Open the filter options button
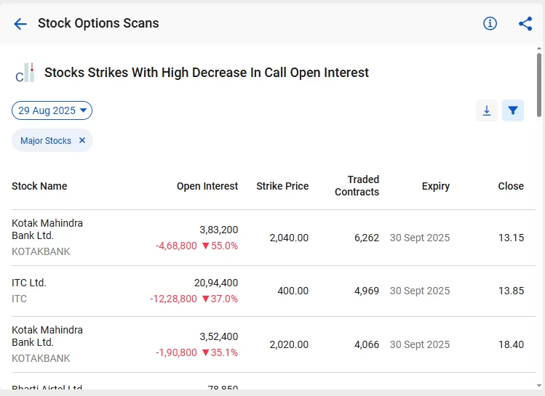Screen dimensions: 545x396 (x=513, y=110)
